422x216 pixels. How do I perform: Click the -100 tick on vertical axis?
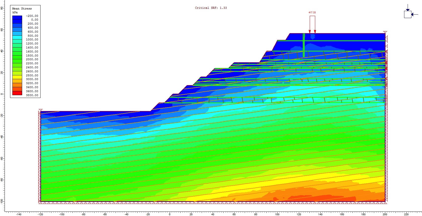click(2, 201)
